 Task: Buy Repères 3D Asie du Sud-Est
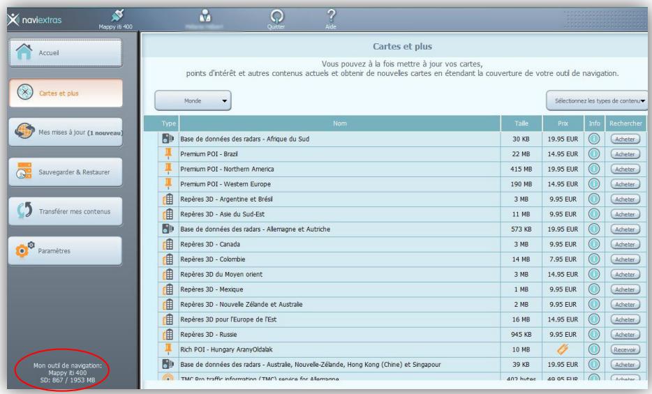[625, 214]
